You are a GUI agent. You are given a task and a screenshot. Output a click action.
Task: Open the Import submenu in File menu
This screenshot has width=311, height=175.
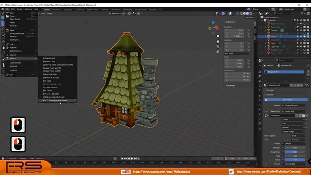(x=21, y=55)
